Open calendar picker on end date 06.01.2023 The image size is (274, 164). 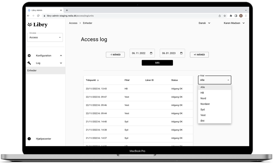click(181, 53)
